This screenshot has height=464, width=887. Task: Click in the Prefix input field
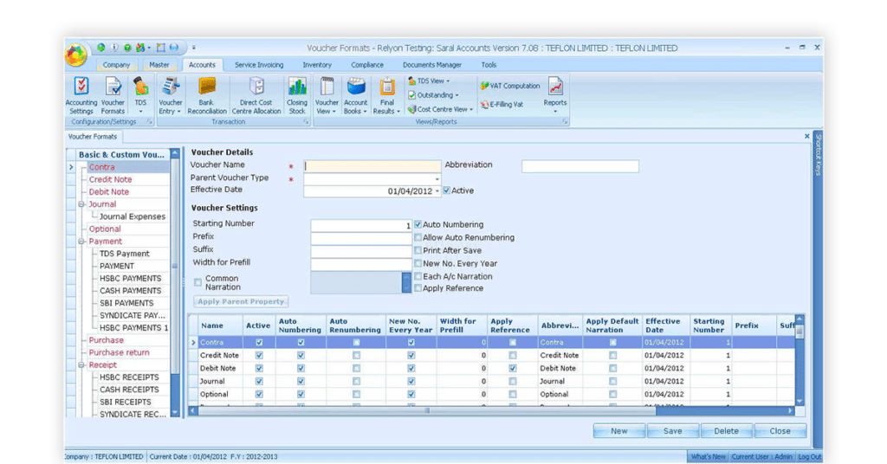point(361,238)
